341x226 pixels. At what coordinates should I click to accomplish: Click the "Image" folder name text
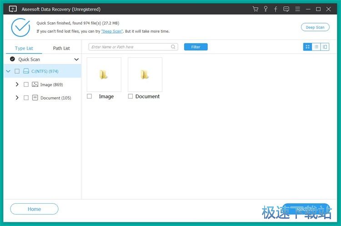(x=106, y=96)
